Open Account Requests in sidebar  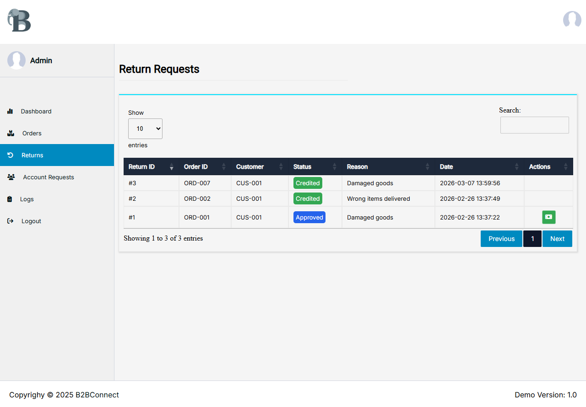(57, 177)
